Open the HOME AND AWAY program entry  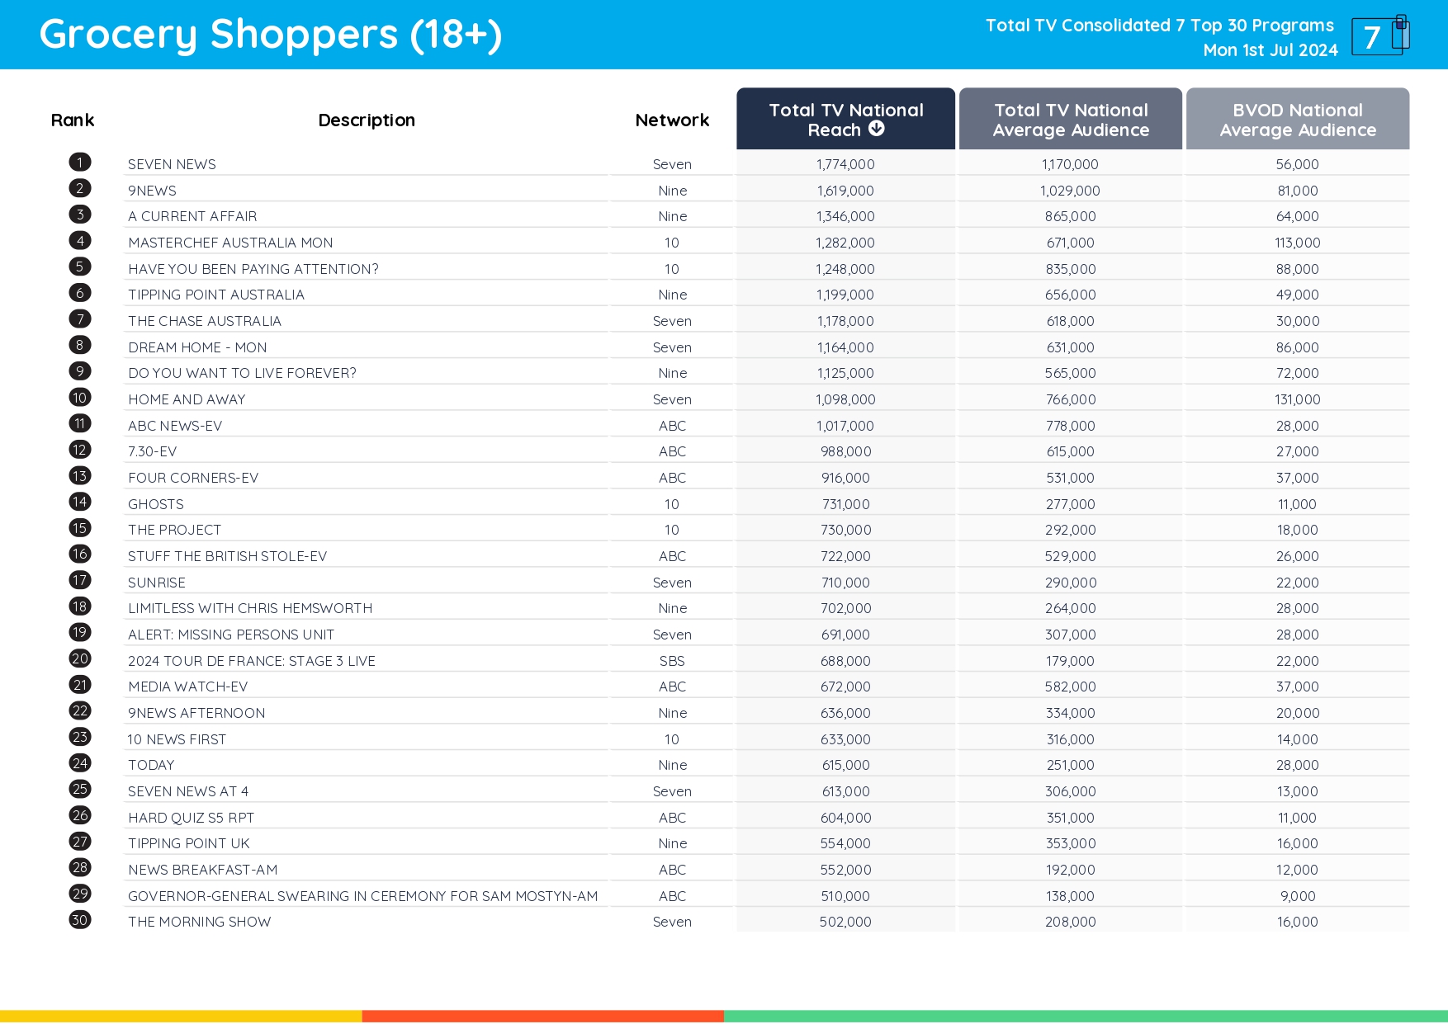[x=187, y=399]
